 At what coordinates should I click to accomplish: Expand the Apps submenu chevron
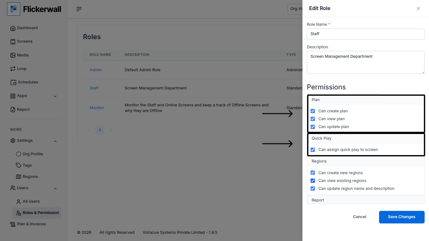coord(55,96)
